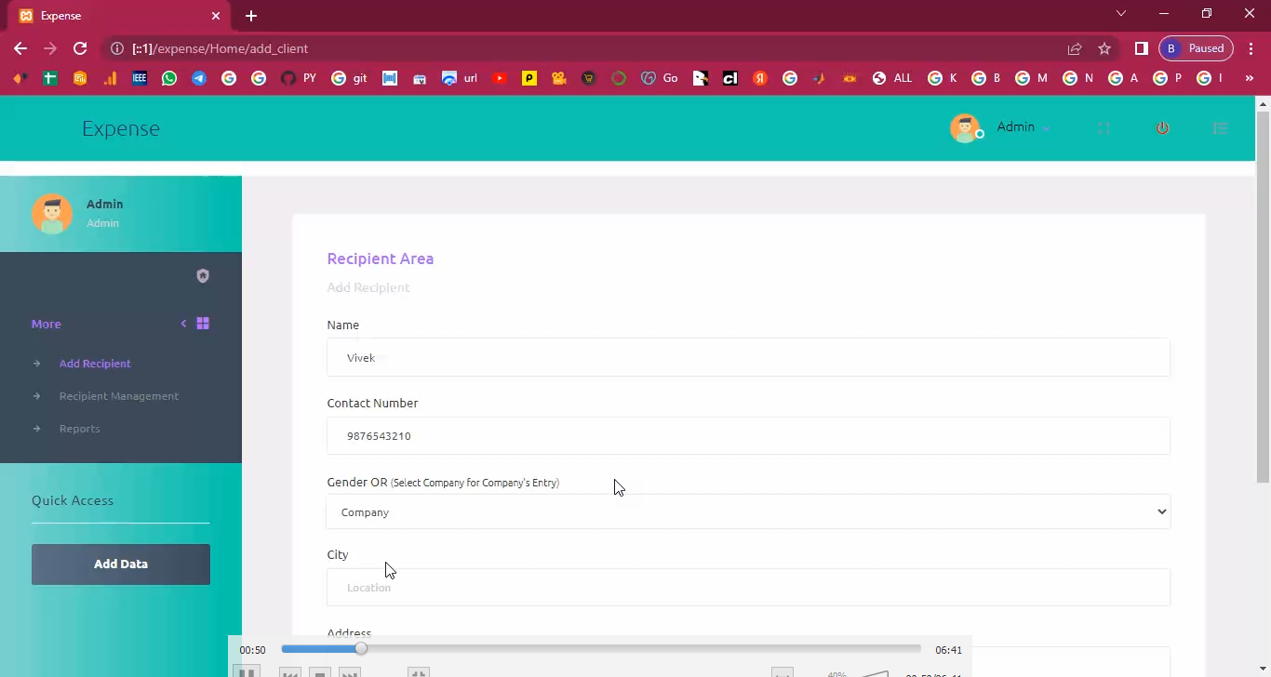This screenshot has width=1271, height=677.
Task: Click the Add Data button
Action: [121, 564]
